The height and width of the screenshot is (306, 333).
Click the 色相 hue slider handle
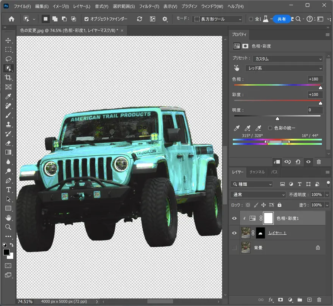(321, 87)
